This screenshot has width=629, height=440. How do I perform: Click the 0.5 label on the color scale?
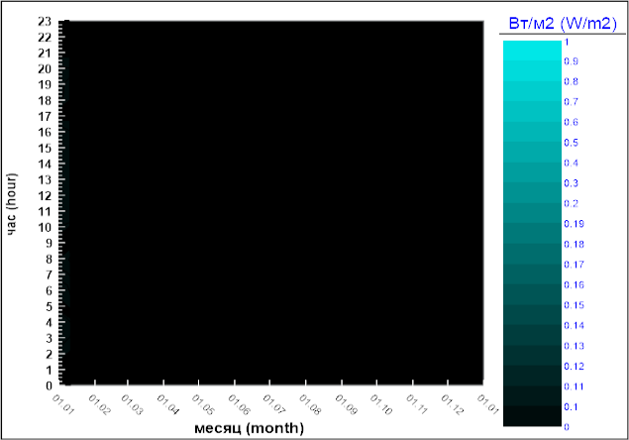click(572, 143)
